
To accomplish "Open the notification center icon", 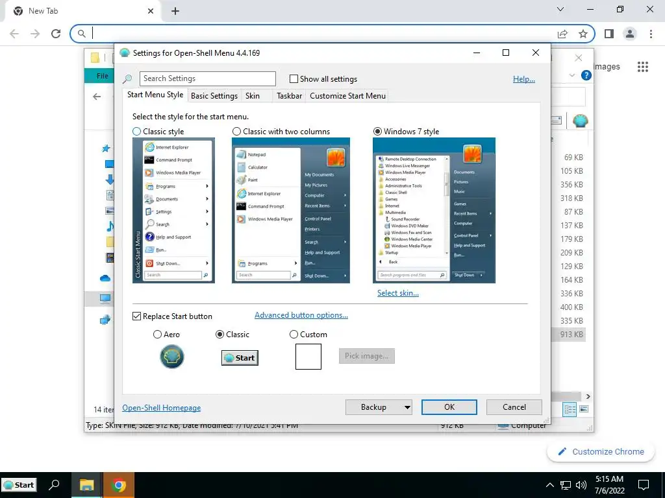I will click(644, 485).
